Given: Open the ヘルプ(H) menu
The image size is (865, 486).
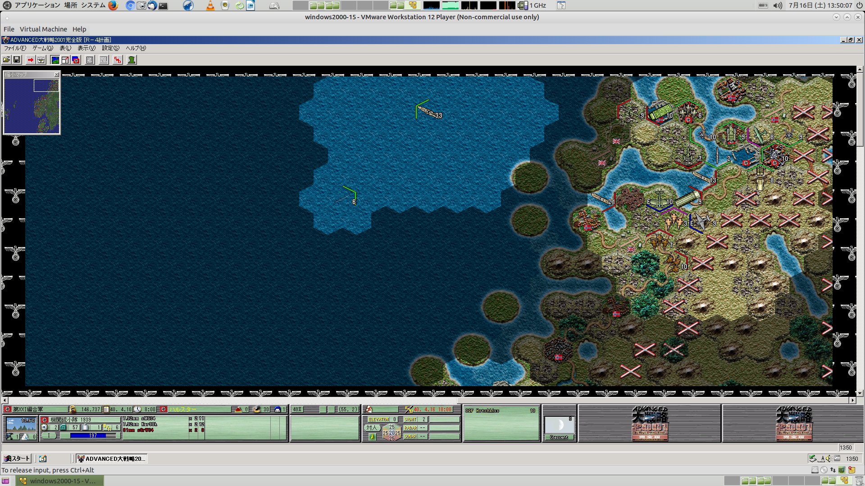Looking at the screenshot, I should click(x=136, y=48).
